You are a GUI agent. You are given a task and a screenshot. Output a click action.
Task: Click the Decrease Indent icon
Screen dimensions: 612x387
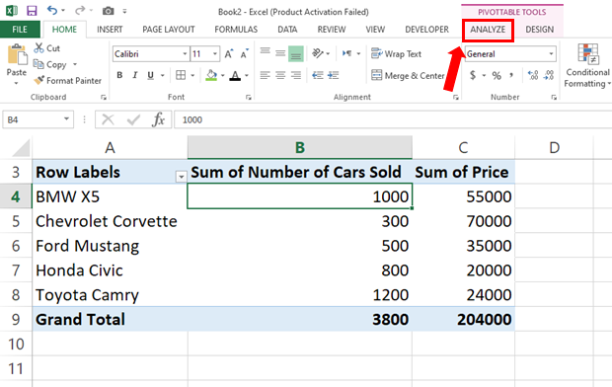[x=318, y=75]
